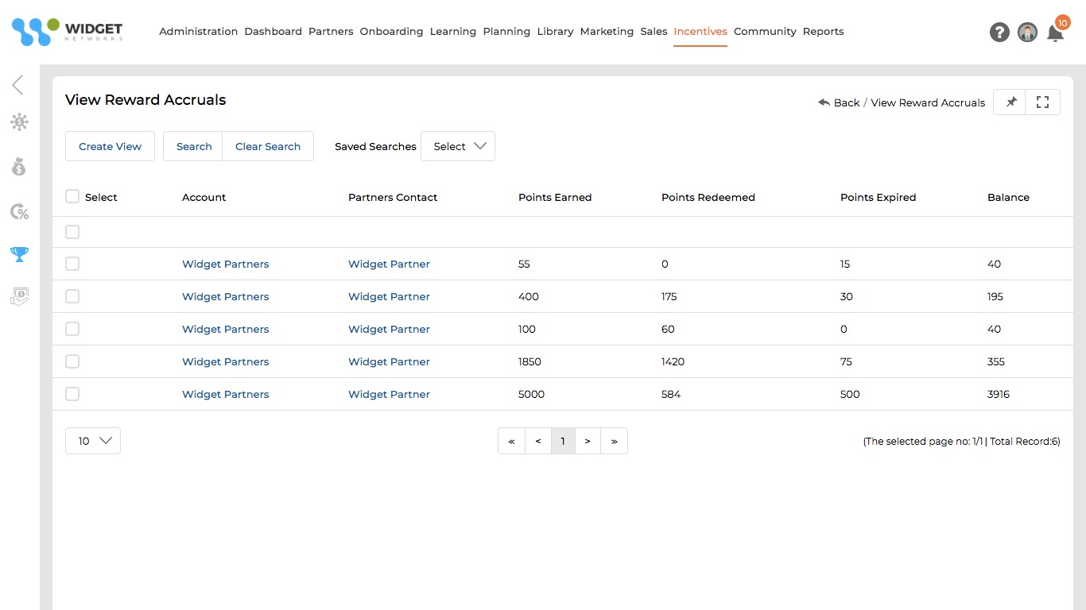Open the Marketing menu

[x=607, y=32]
